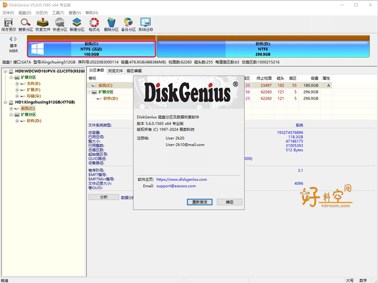Click the 卷标 column header
Image resolution: width=378 pixels, height=283 pixels.
[x=93, y=78]
